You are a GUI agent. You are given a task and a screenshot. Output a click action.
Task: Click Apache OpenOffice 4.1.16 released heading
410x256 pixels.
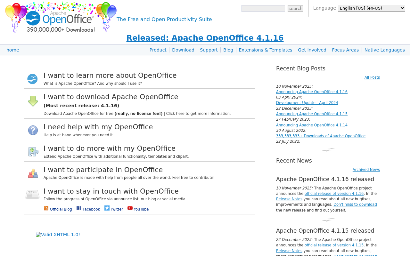325,179
